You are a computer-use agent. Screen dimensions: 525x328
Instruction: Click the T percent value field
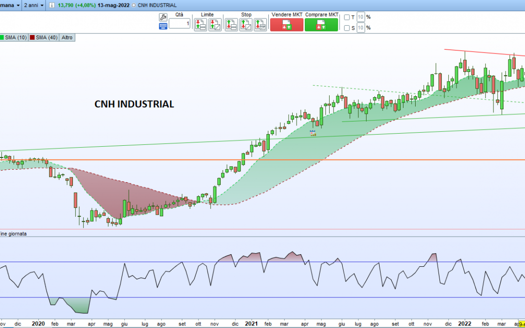(x=361, y=17)
